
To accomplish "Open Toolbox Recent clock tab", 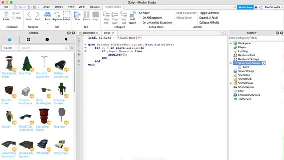I will [x=47, y=40].
